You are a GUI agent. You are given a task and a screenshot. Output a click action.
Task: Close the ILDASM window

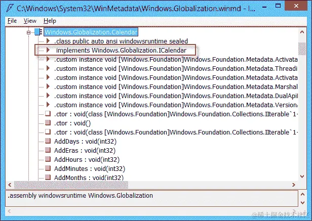click(x=296, y=6)
